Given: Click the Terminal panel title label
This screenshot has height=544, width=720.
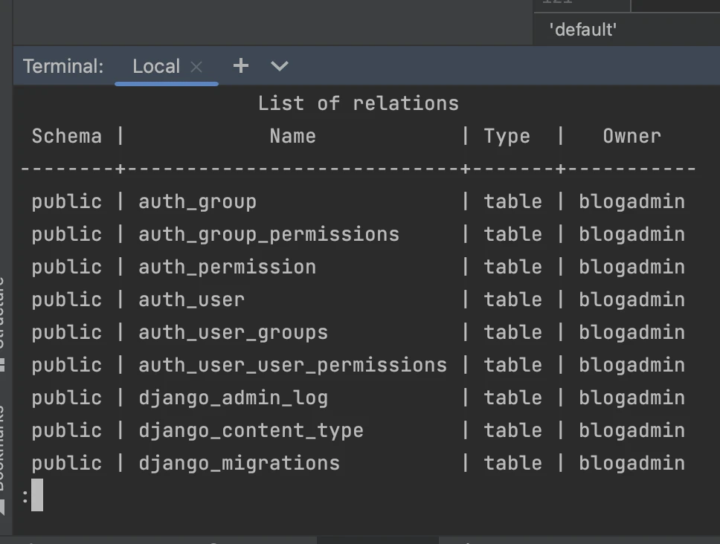Looking at the screenshot, I should pos(63,66).
